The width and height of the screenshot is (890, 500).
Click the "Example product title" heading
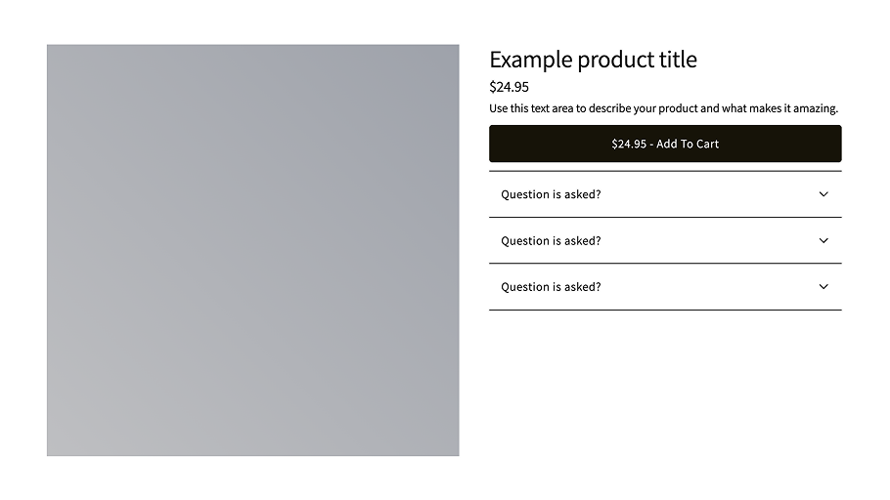[x=593, y=60]
